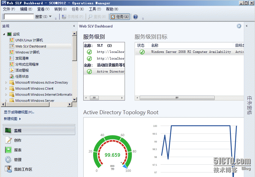Viewport: 255px width, 177px height.
Task: Click the 创作 authoring pencil icon
Action: (8, 140)
